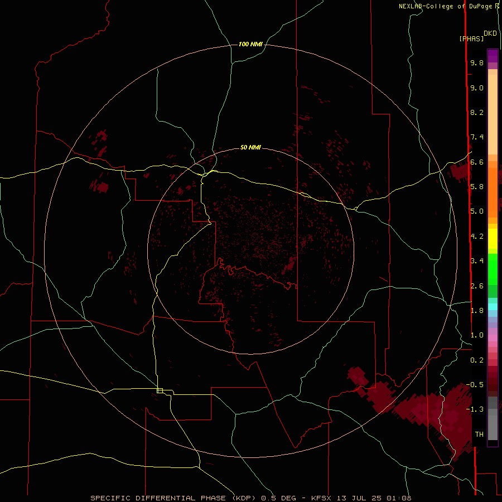Click the 6.6 value on the scale
Viewport: 502px width, 502px height.
[x=477, y=162]
